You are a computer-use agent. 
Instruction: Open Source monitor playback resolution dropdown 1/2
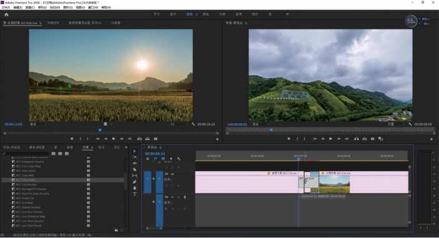(x=179, y=124)
